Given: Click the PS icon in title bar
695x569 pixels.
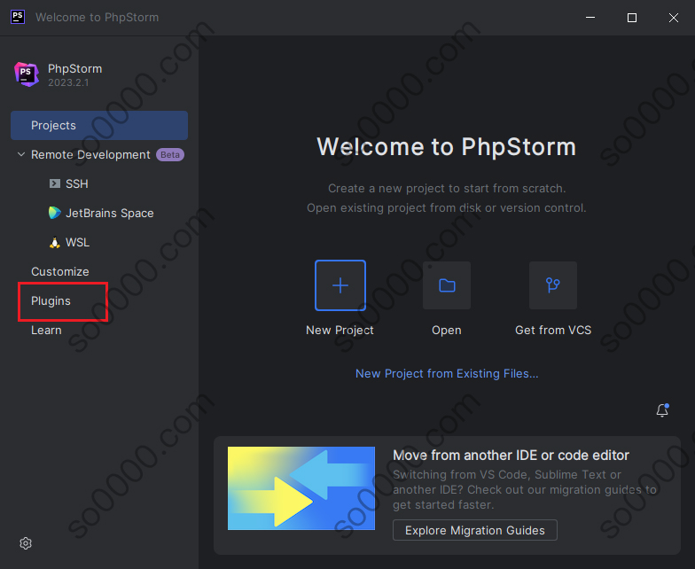Looking at the screenshot, I should coord(18,17).
